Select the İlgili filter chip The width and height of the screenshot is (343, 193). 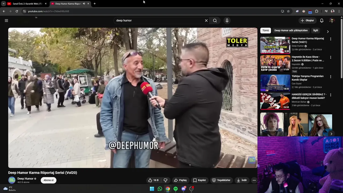(x=316, y=31)
